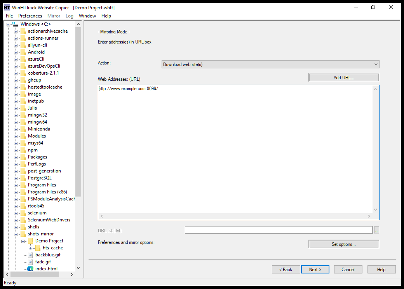Click the Android folder icon
The image size is (404, 289).
click(23, 52)
